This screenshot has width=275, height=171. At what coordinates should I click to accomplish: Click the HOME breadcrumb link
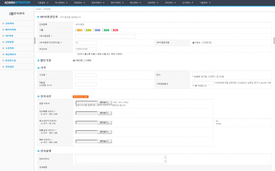click(38, 9)
